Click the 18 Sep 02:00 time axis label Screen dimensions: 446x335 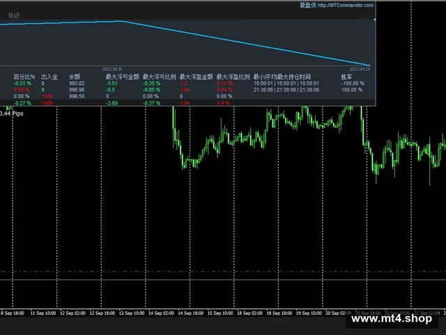coord(249,313)
